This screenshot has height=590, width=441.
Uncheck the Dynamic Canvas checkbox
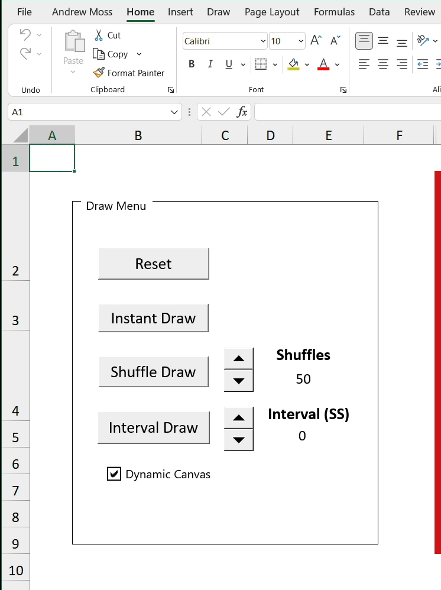pos(114,474)
